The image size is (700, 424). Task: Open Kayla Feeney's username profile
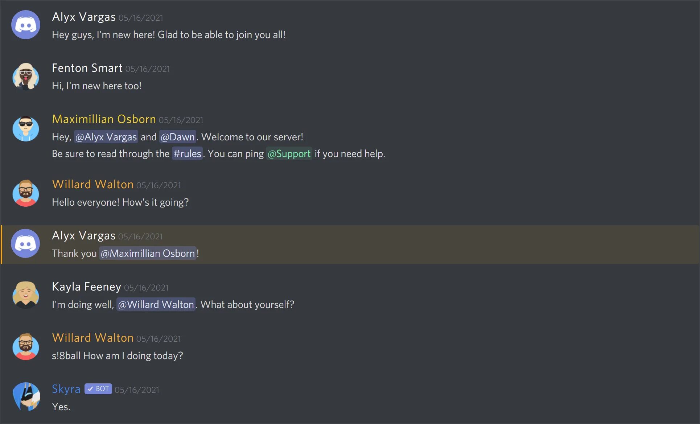pos(86,287)
